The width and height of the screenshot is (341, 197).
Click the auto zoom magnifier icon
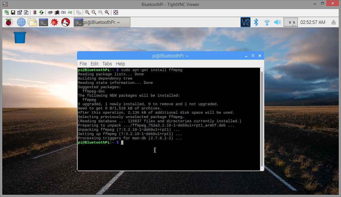(107, 13)
